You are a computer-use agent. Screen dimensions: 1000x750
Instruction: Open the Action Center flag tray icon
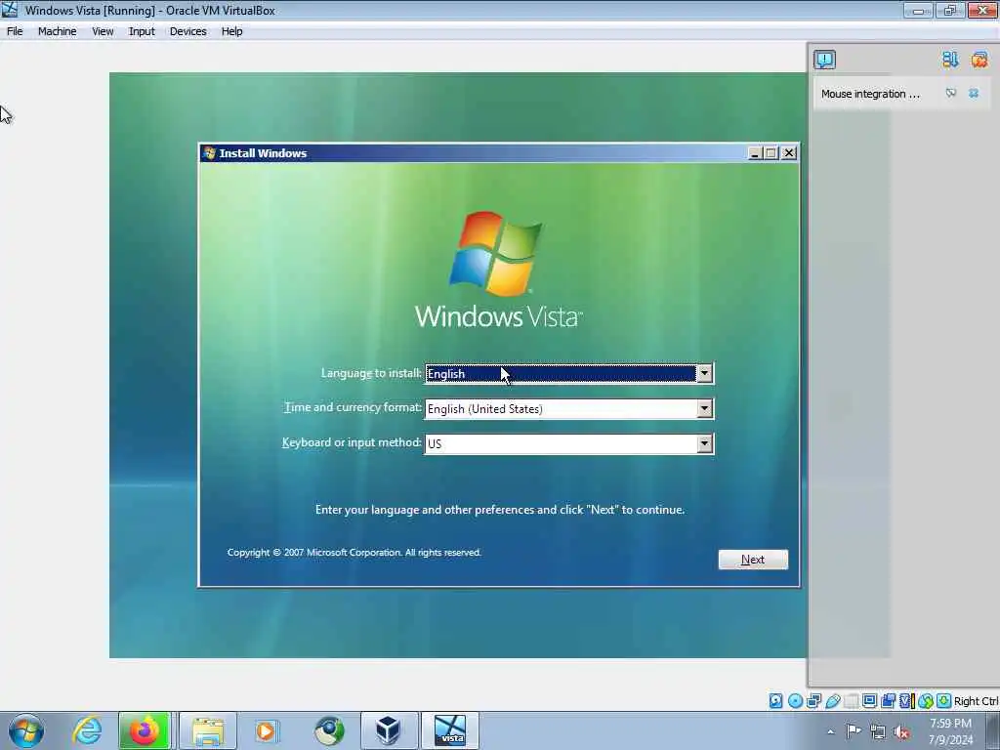(x=854, y=731)
